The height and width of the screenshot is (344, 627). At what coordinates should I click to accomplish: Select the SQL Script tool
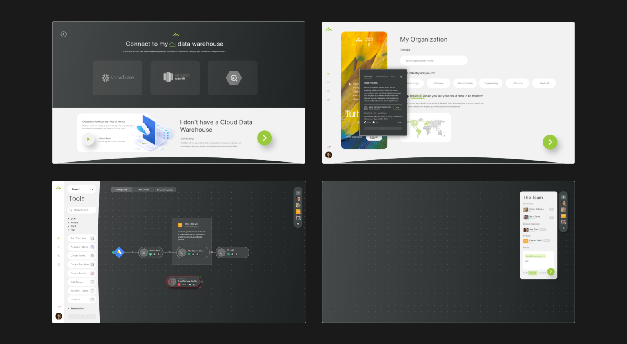(x=82, y=282)
